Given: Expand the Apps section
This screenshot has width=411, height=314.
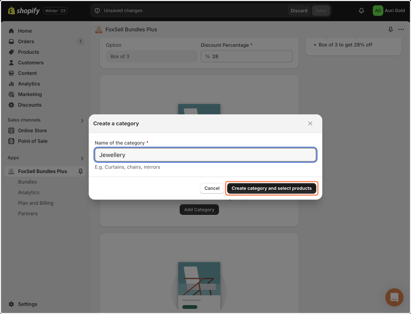Looking at the screenshot, I should [x=82, y=158].
